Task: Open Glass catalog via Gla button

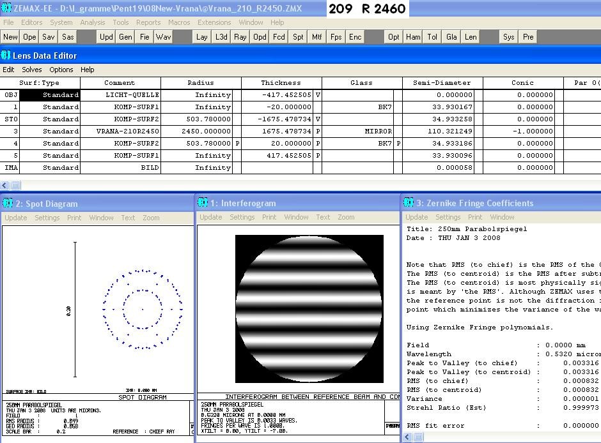Action: (x=451, y=37)
